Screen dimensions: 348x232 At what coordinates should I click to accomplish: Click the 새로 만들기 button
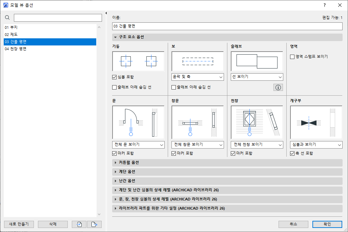[19, 224]
